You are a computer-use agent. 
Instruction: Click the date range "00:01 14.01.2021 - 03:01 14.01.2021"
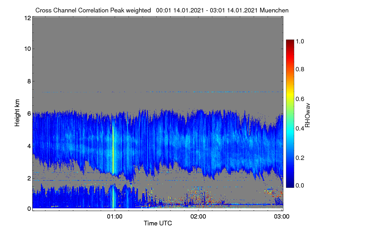tap(207, 10)
